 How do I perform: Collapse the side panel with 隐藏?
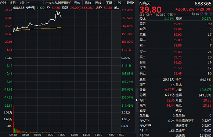(x=130, y=3)
